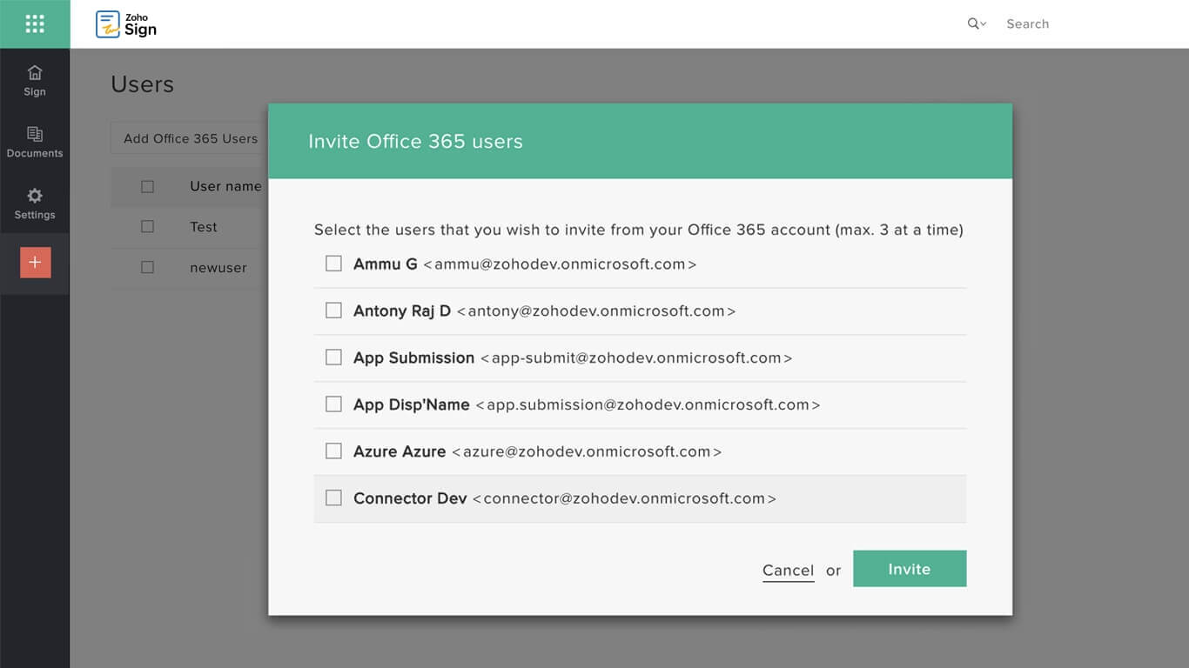
Task: Check the Ammu G user checkbox
Action: coord(333,264)
